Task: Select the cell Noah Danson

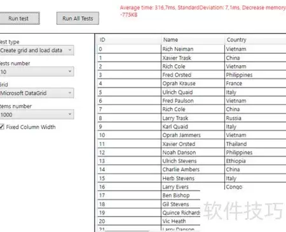Action: point(193,152)
